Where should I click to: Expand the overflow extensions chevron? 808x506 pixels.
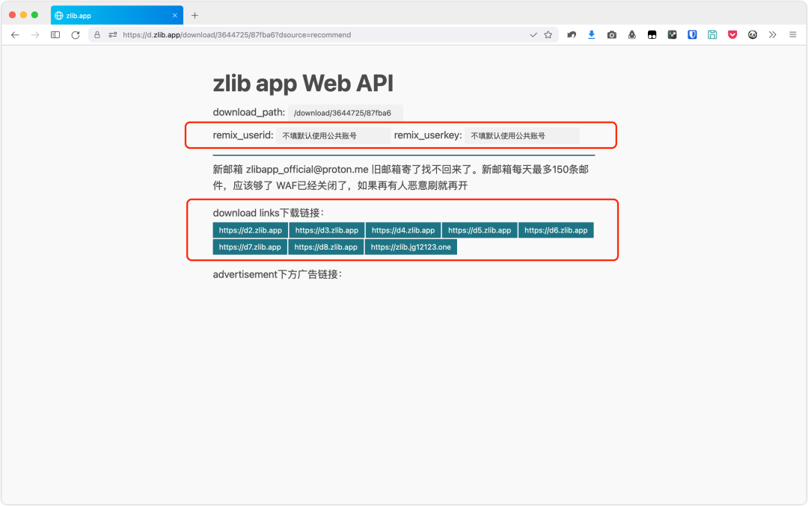773,35
